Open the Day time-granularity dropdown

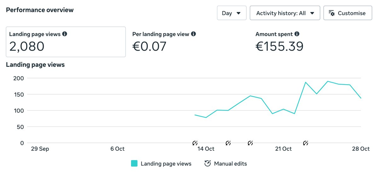pyautogui.click(x=232, y=13)
